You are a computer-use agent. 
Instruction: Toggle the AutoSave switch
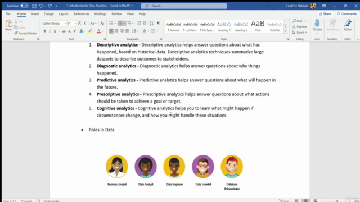(x=24, y=6)
